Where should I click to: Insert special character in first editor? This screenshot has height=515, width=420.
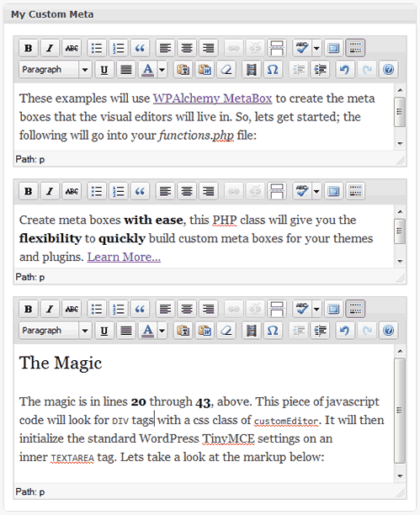point(273,70)
